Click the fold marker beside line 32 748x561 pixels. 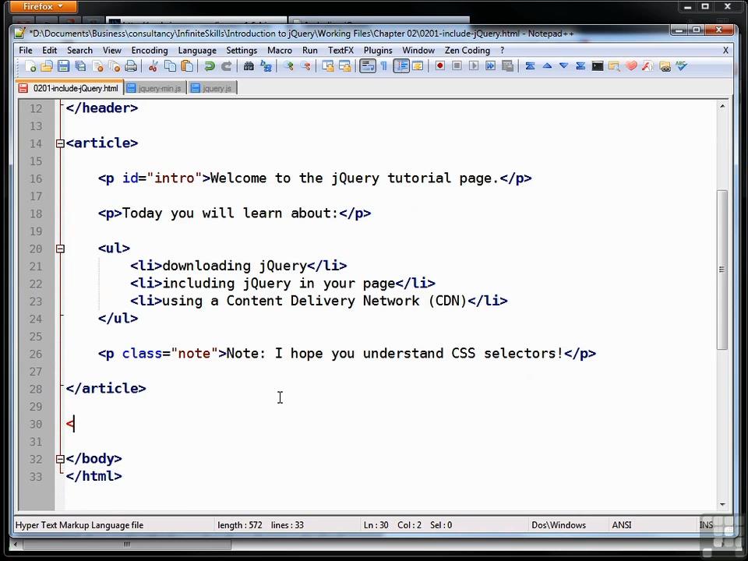click(x=60, y=459)
